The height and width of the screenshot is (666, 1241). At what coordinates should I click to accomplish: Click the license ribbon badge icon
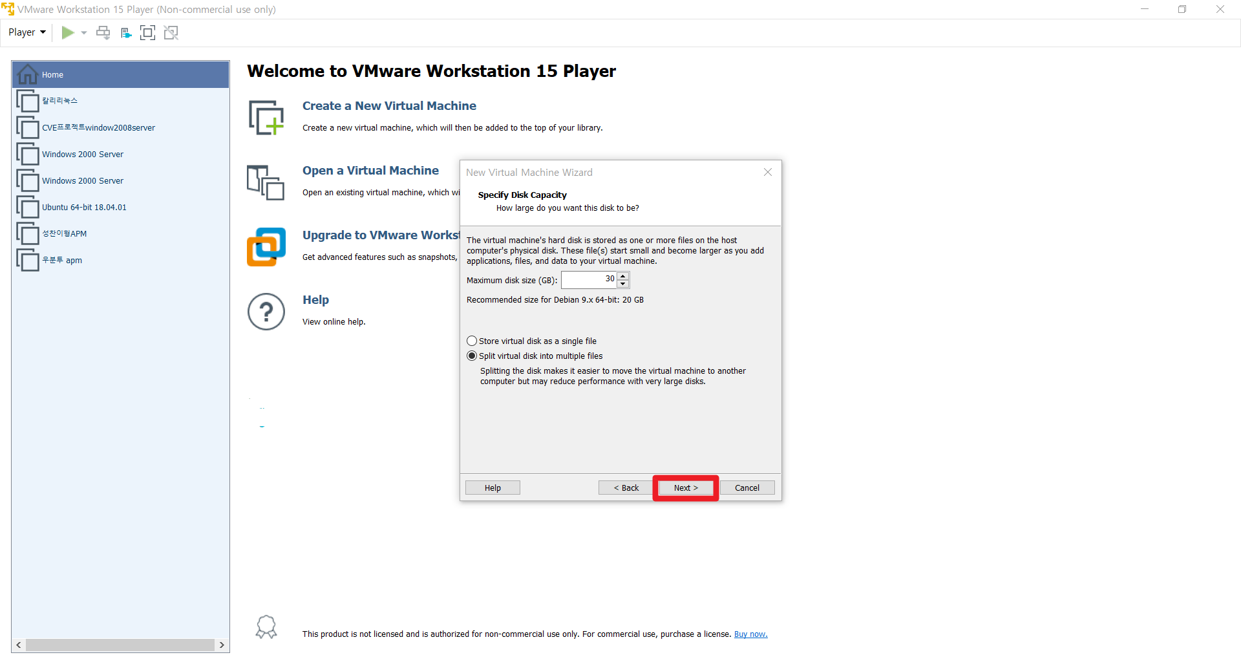(266, 627)
